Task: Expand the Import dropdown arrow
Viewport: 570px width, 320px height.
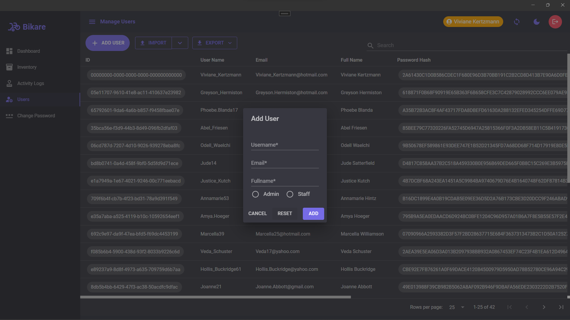Action: 180,43
